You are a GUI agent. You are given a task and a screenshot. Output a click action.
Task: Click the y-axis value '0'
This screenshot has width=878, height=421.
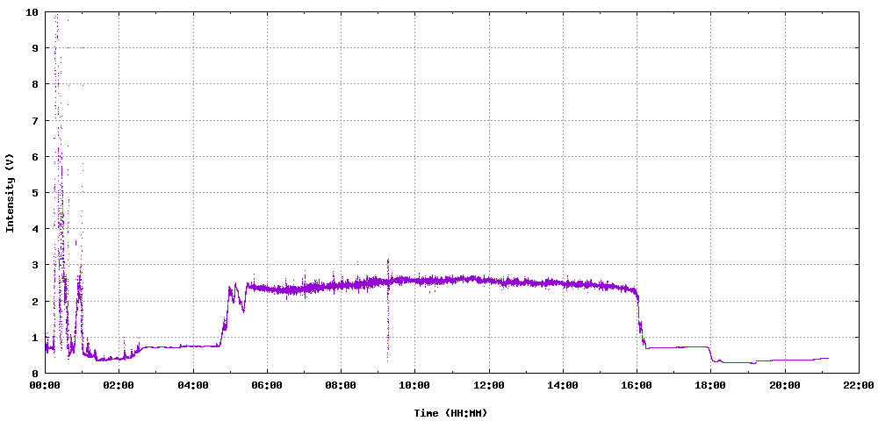(36, 374)
